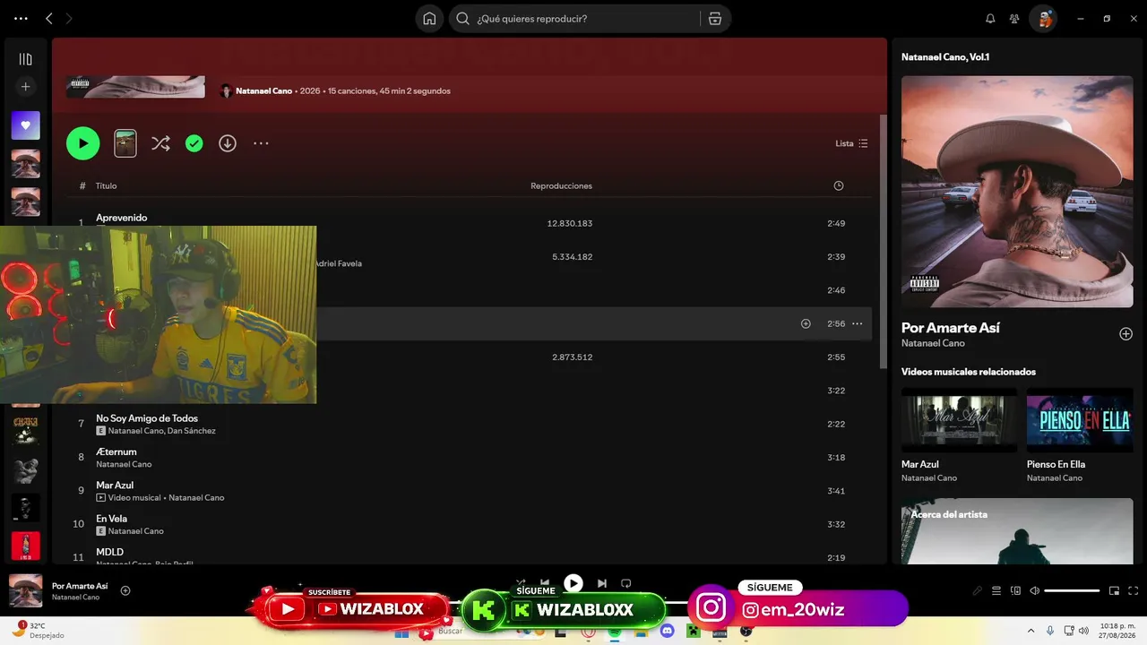Open the Dan Sánchez artist link
This screenshot has width=1147, height=645.
point(192,431)
